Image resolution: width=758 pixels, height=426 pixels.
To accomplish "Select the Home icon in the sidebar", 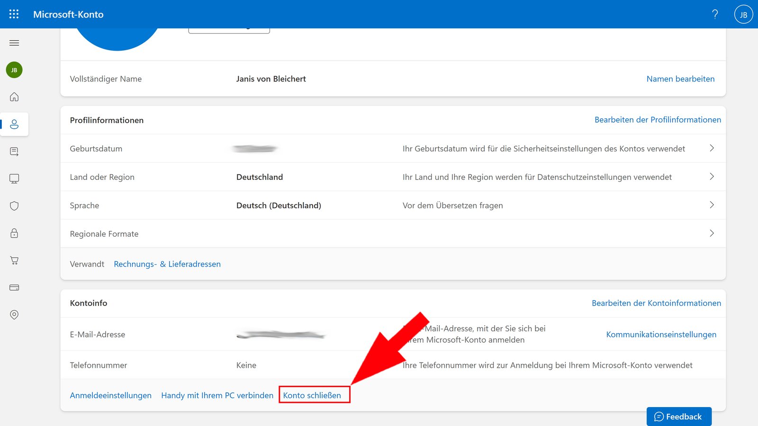I will point(14,97).
